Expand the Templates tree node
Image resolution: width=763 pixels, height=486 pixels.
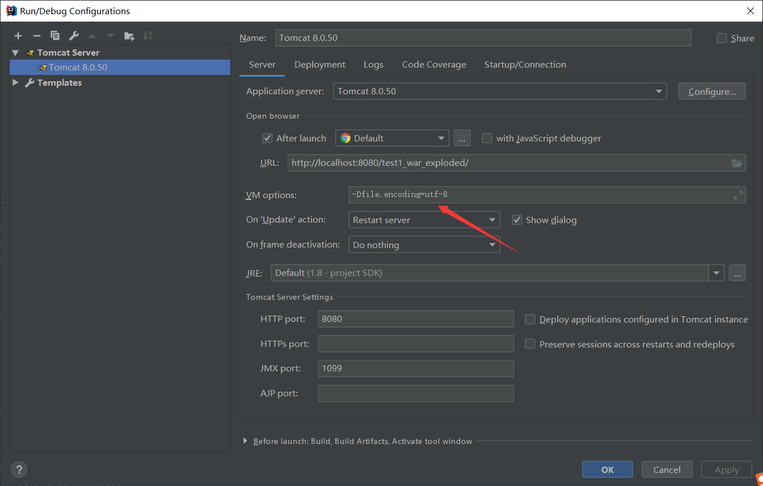[15, 82]
